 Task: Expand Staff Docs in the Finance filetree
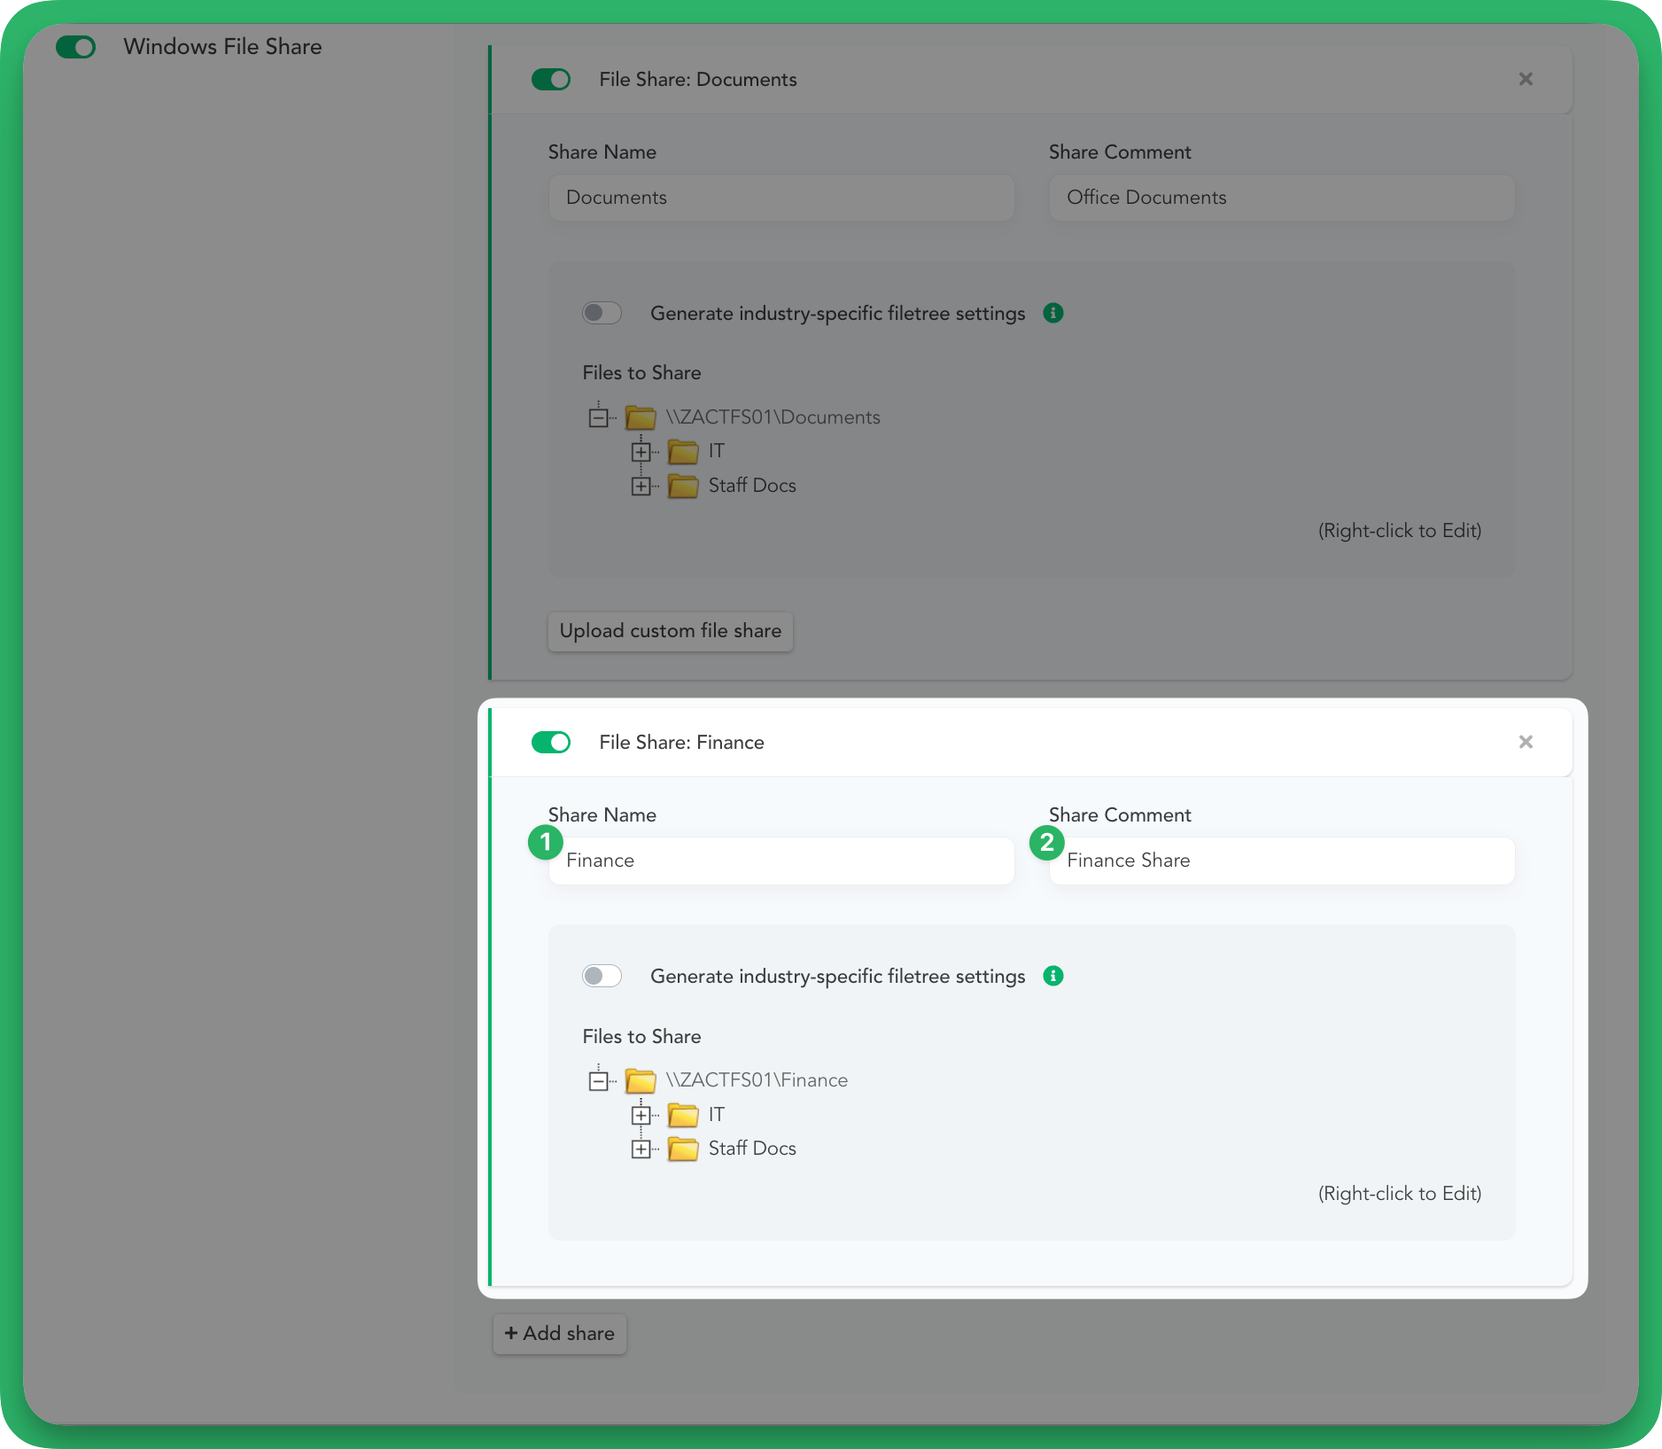tap(642, 1149)
